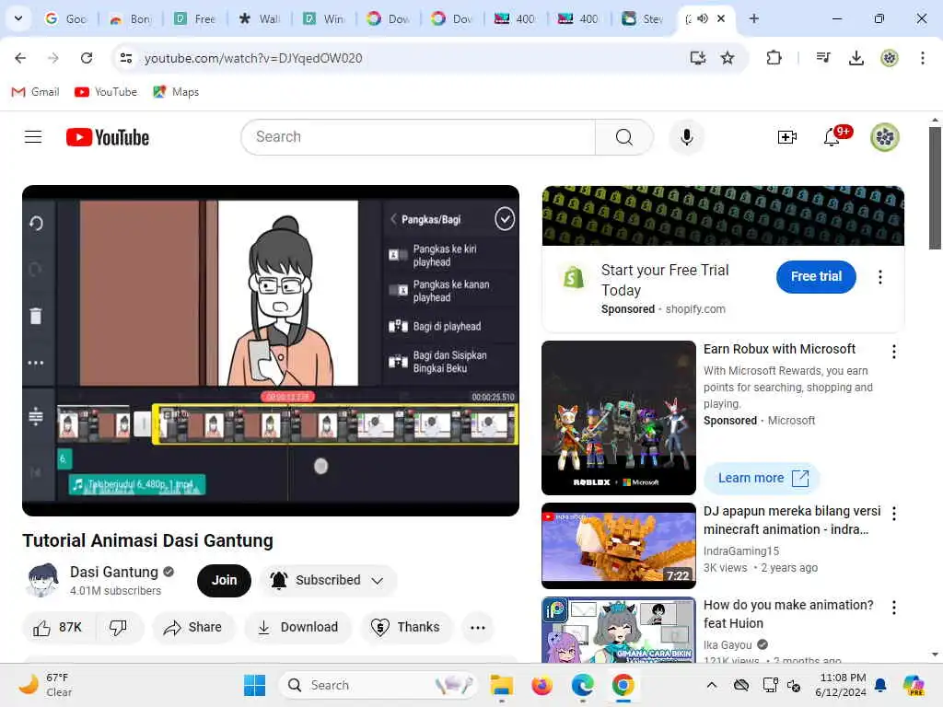Switch to the Goo browser tab
Screen dimensions: 943x707
click(x=66, y=18)
